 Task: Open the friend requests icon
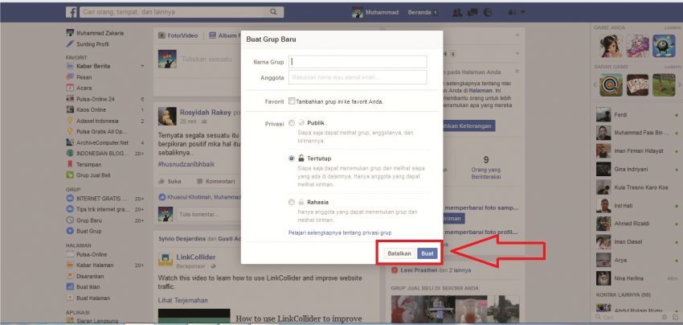(457, 13)
